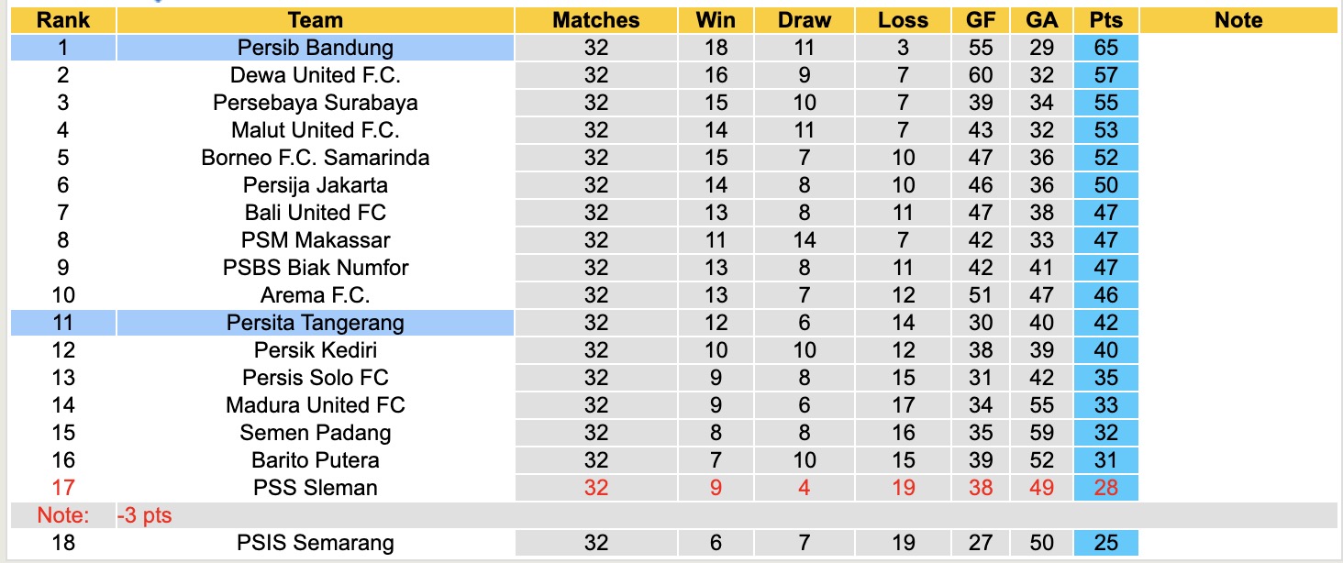Click Persib Bandung's 65 points cell
1343x563 pixels.
click(1106, 48)
